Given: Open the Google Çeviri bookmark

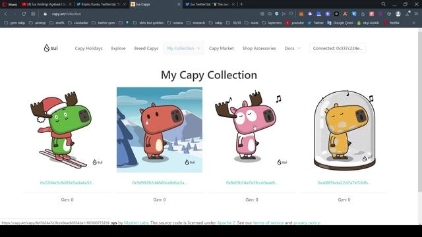Looking at the screenshot, I should coord(340,23).
